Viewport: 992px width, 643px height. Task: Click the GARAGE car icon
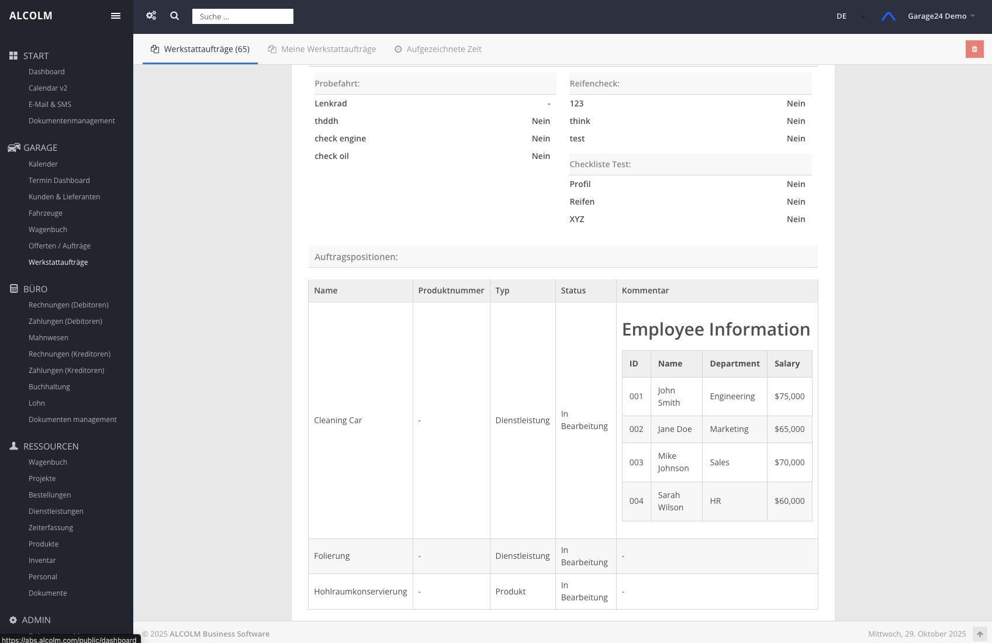coord(13,147)
